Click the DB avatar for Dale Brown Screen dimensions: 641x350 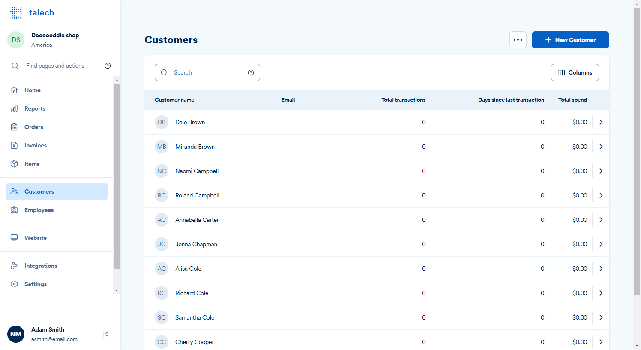162,122
